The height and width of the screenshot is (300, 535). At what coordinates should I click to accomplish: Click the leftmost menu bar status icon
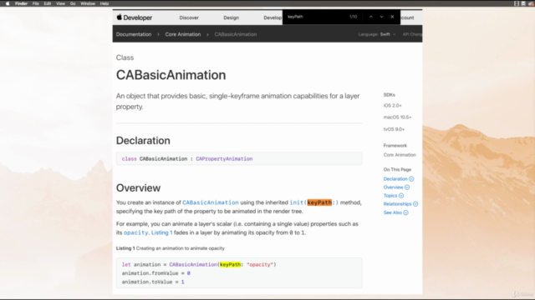(517, 3)
